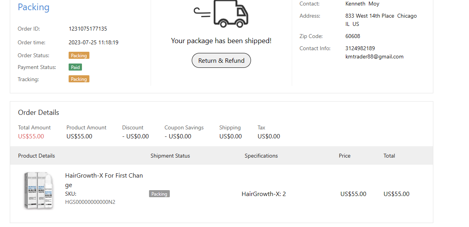This screenshot has height=227, width=469.
Task: Click the Order Details section title
Action: 38,113
